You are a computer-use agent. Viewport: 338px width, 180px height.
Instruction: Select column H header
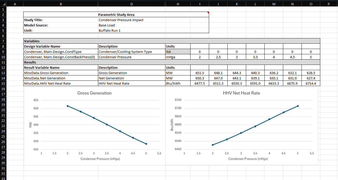[178, 4]
